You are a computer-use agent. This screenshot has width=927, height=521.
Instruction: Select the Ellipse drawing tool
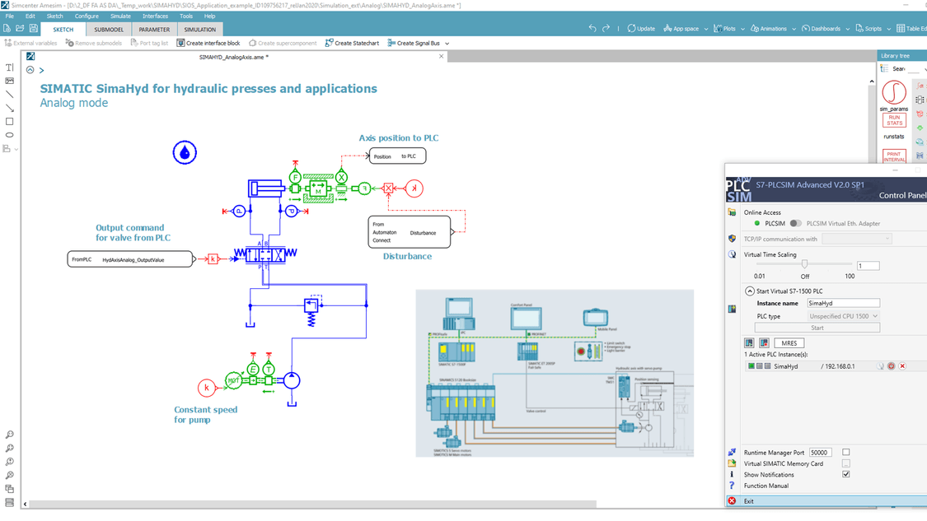(9, 135)
